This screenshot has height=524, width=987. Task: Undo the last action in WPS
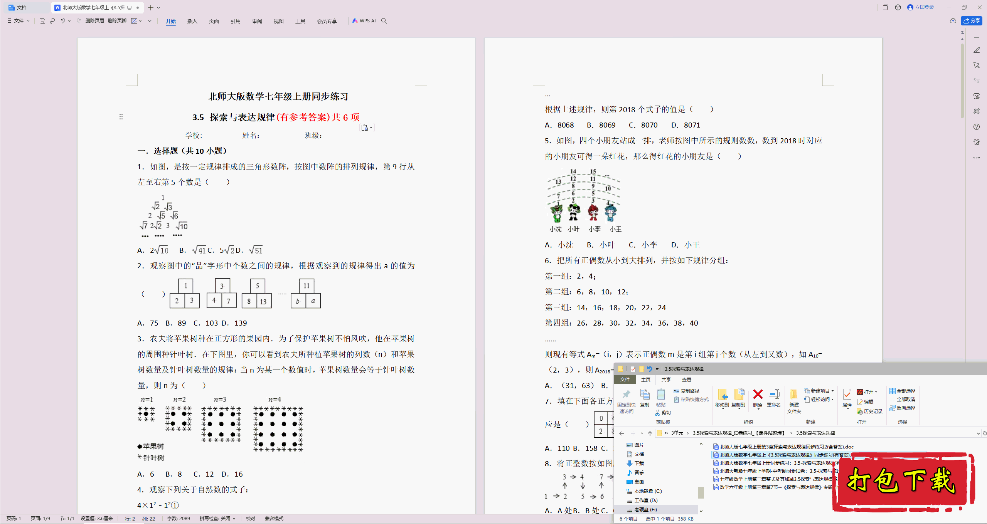coord(63,21)
